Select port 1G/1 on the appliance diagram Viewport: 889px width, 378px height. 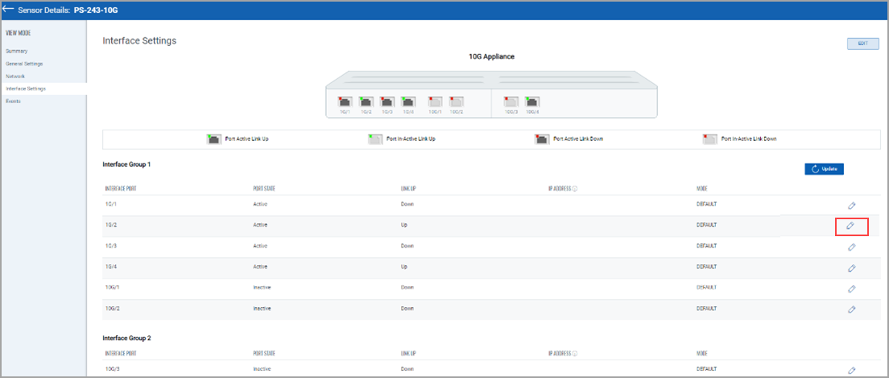click(343, 102)
